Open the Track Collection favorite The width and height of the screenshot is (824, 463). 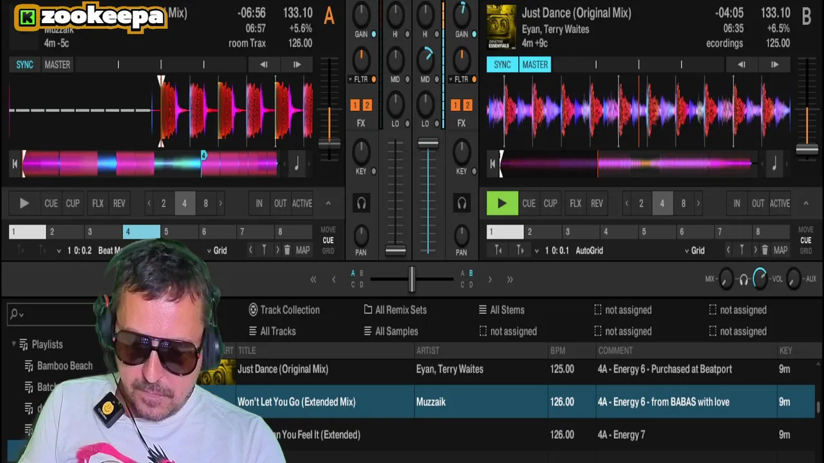click(284, 310)
